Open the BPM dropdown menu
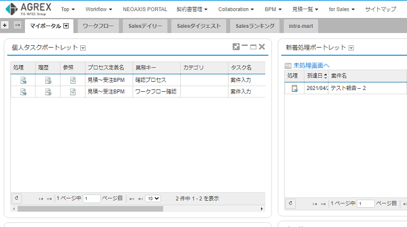The width and height of the screenshot is (407, 227). pyautogui.click(x=273, y=9)
